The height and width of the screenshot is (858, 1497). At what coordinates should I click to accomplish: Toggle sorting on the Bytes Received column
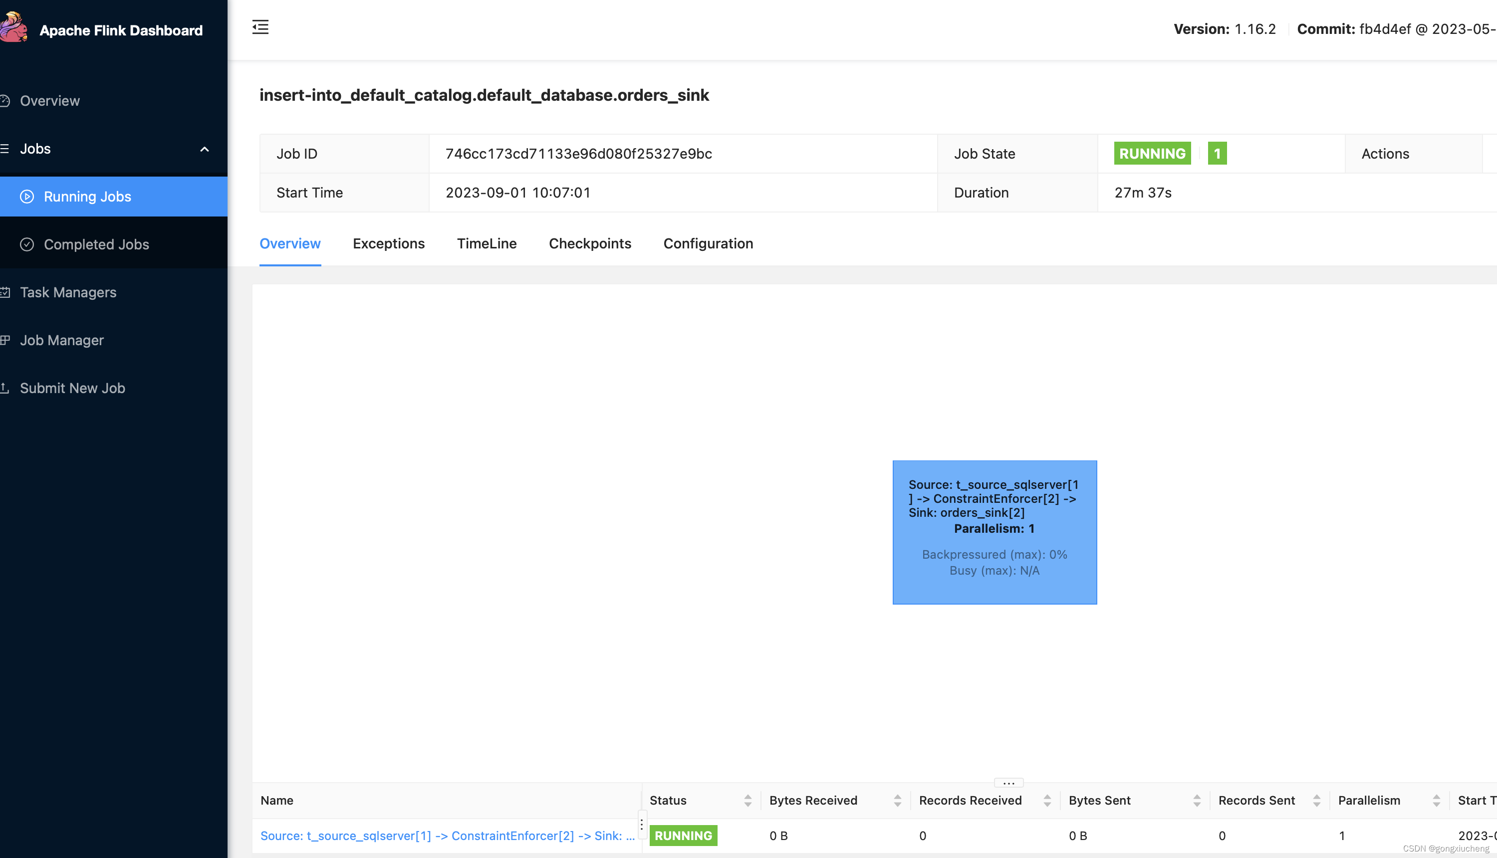click(x=898, y=800)
